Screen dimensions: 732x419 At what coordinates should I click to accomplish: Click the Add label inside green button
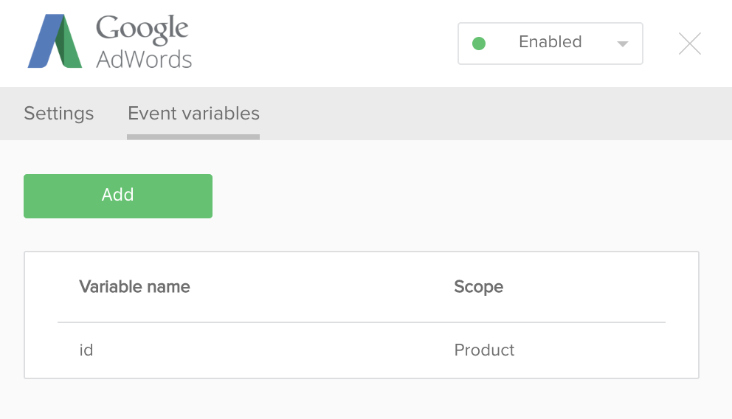(118, 195)
